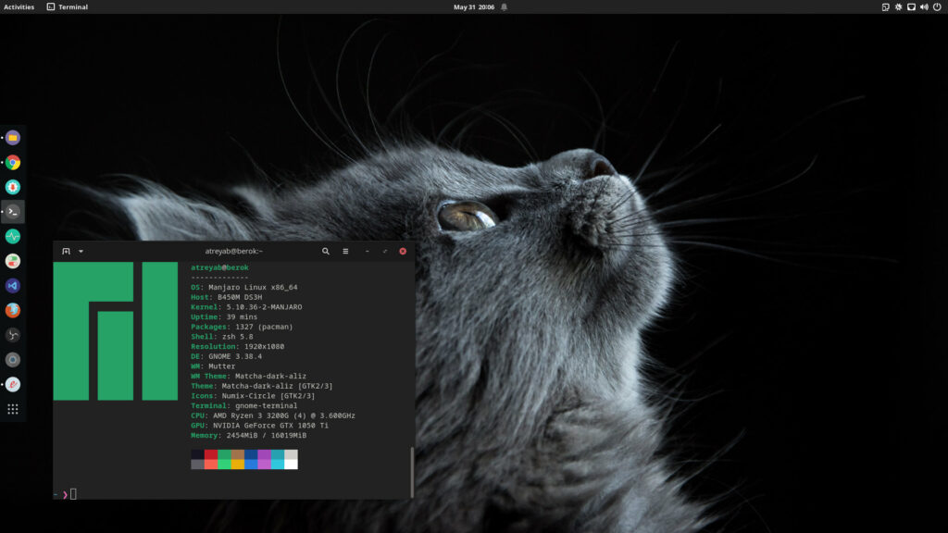Viewport: 948px width, 533px height.
Task: Open the teal dock icon with red emblem
Action: [13, 187]
